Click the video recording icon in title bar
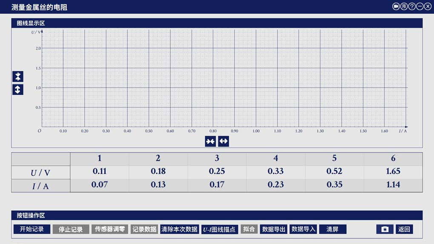The width and height of the screenshot is (434, 244). point(396,6)
